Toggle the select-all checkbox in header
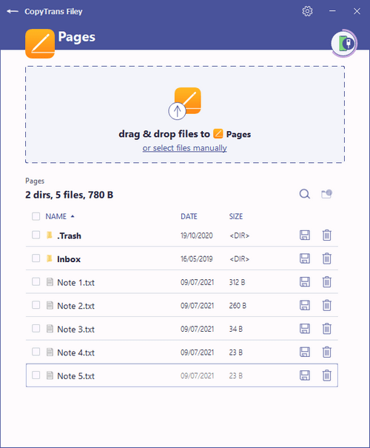Viewport: 370px width, 448px height. pos(36,216)
